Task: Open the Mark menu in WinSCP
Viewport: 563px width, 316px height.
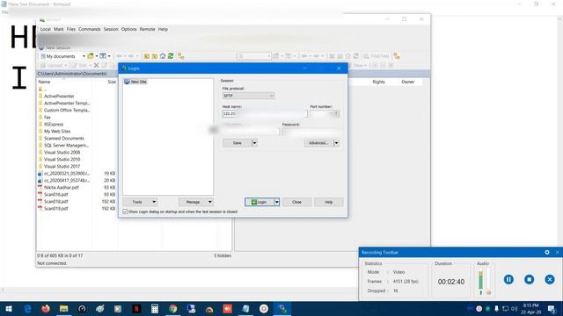Action: pos(59,29)
